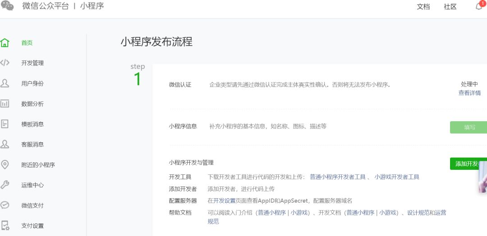Open 普通小程序开发者工具 download link

point(338,177)
